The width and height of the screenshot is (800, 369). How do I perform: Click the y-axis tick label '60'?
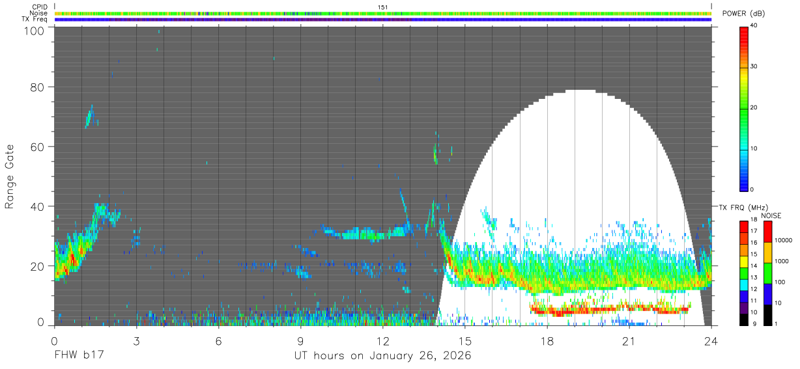point(38,146)
